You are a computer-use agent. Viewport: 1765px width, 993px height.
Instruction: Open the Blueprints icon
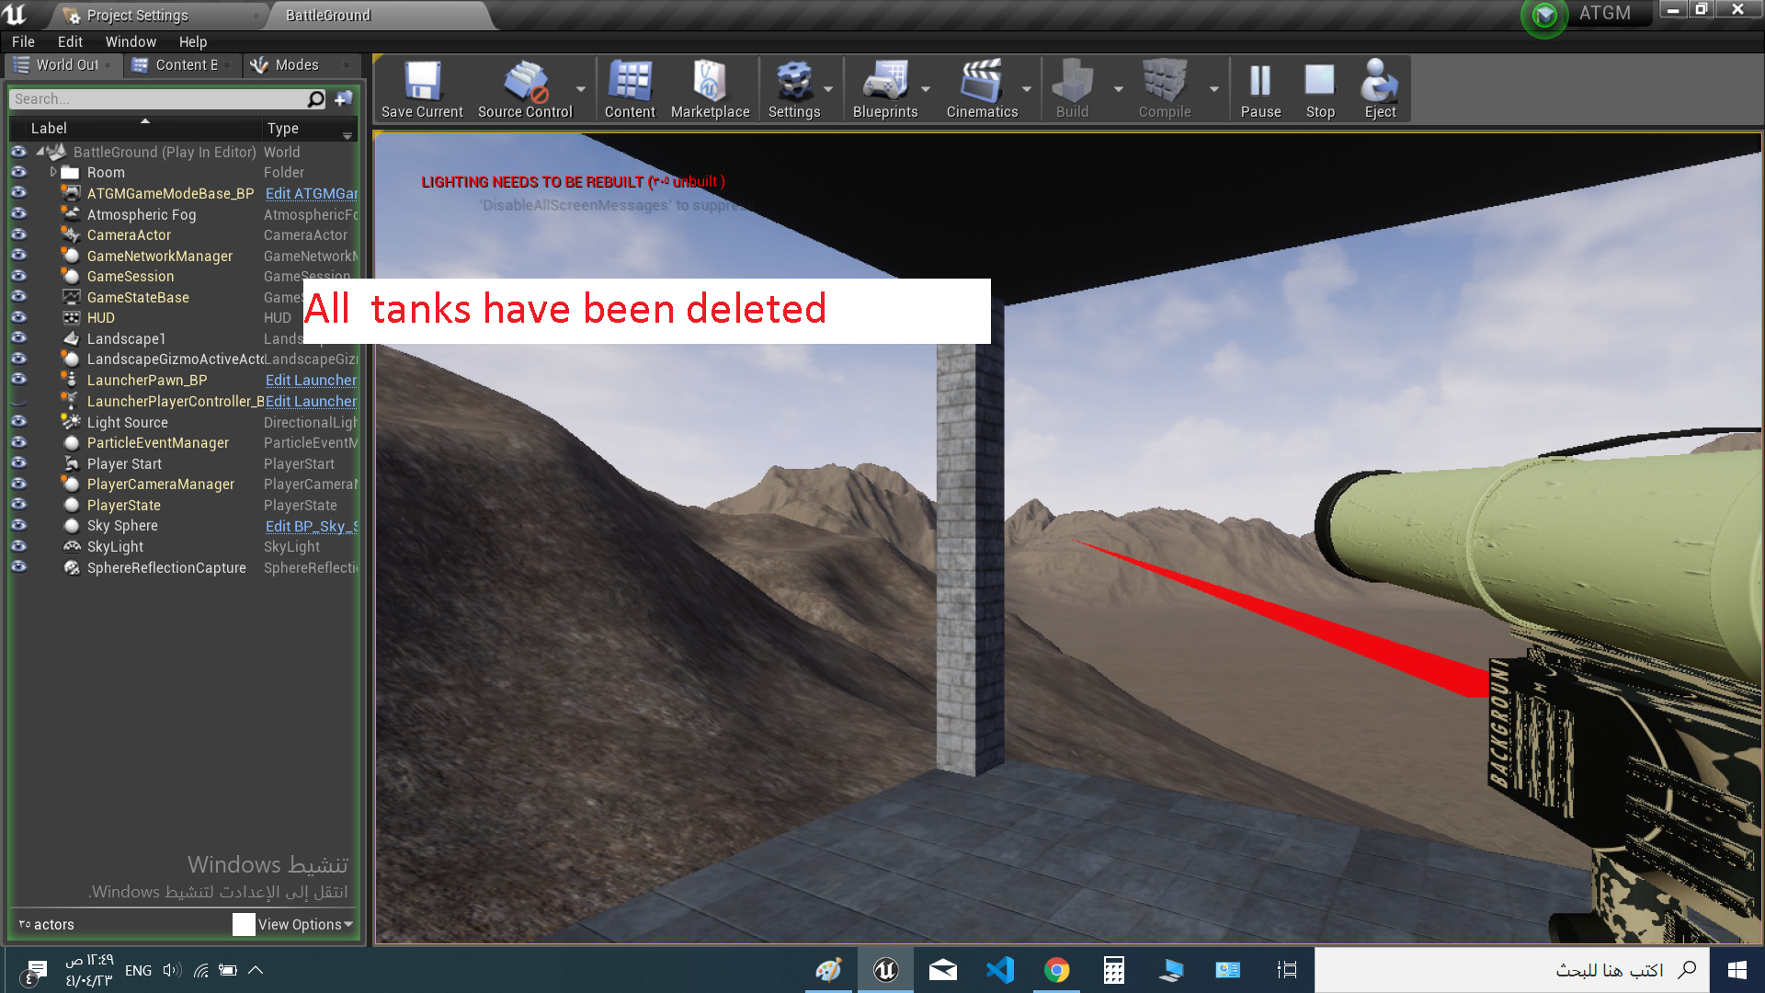[884, 83]
